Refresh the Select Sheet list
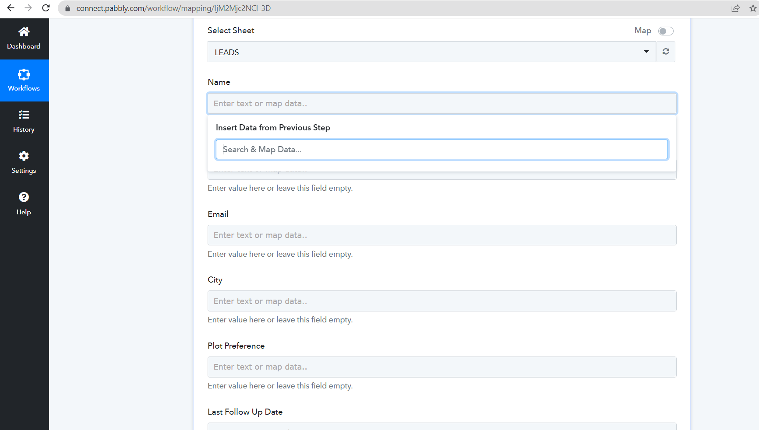 (x=666, y=52)
